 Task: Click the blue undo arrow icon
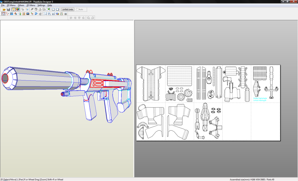(x=36, y=14)
